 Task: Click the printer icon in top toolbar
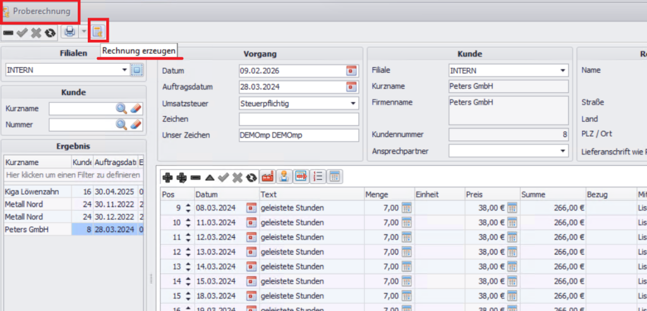pos(69,32)
